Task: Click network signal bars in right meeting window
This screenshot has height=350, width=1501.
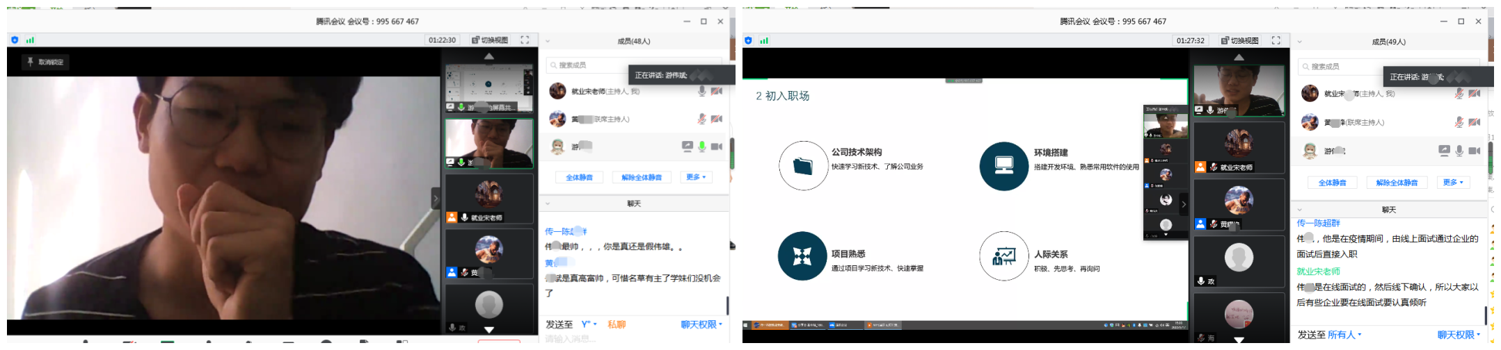Action: pyautogui.click(x=764, y=40)
